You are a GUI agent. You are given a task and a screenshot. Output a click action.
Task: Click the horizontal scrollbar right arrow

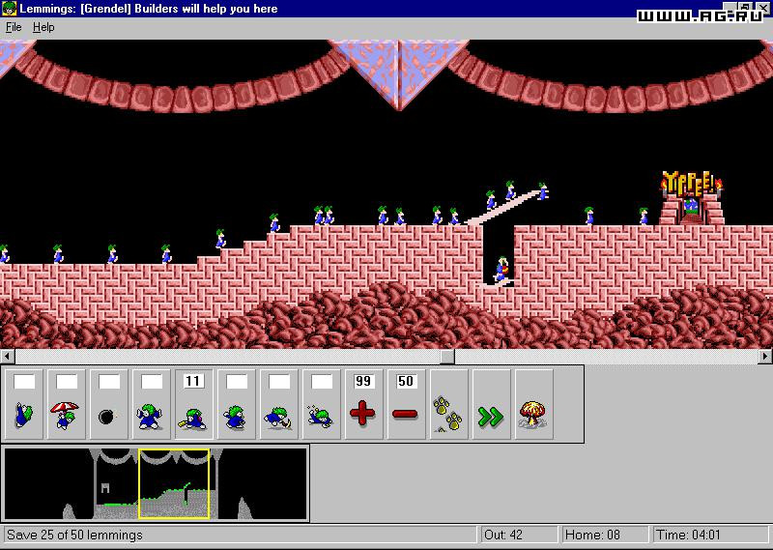765,357
